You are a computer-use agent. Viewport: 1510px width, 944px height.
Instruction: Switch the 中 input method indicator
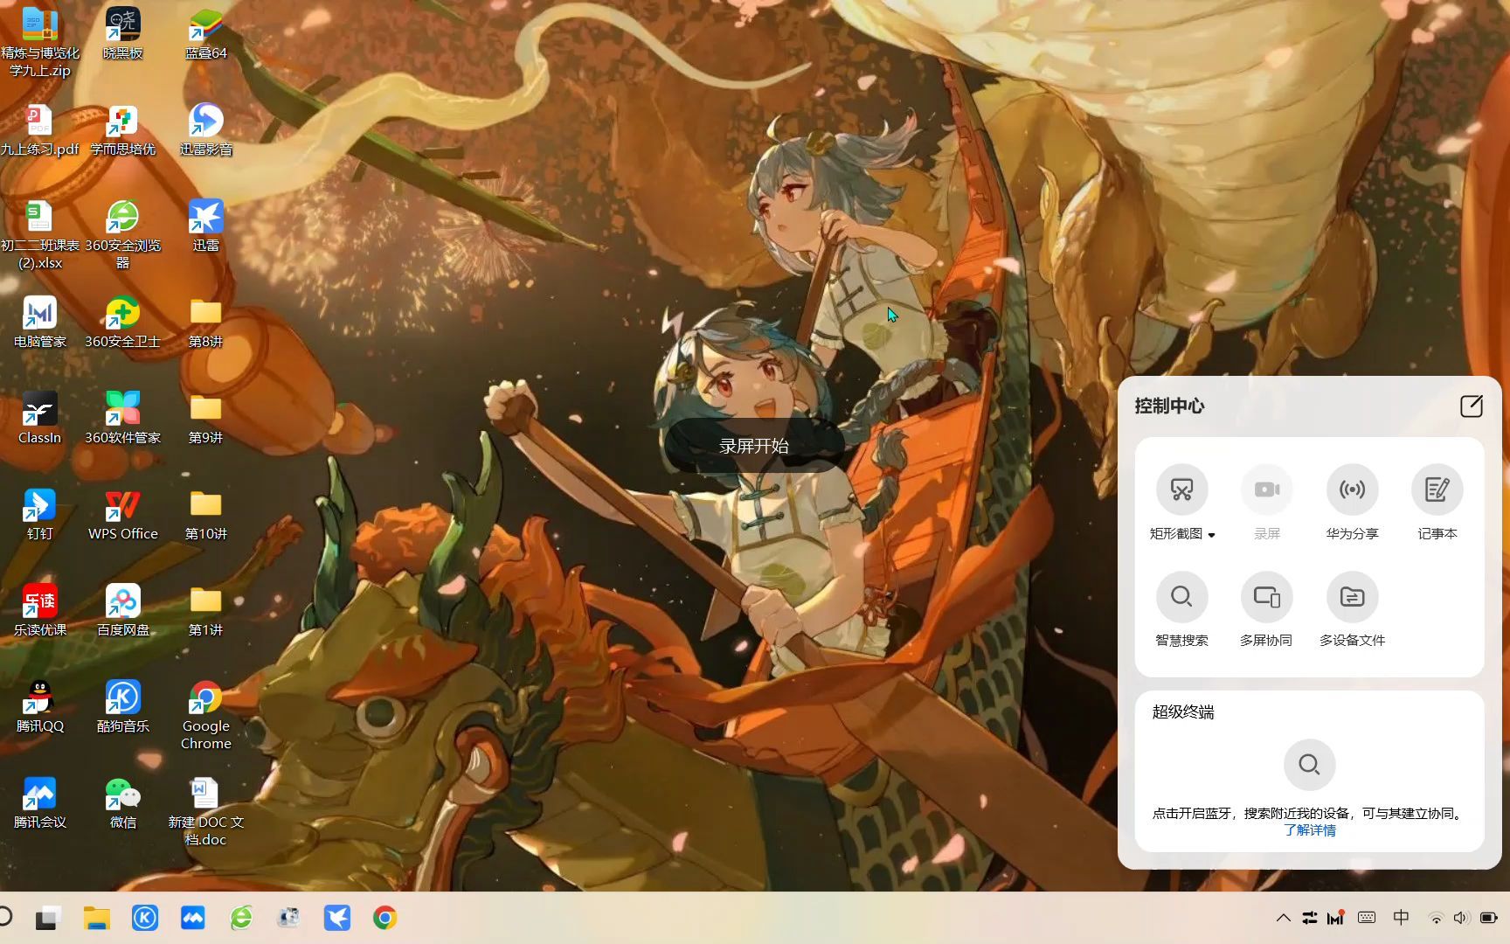click(x=1401, y=918)
